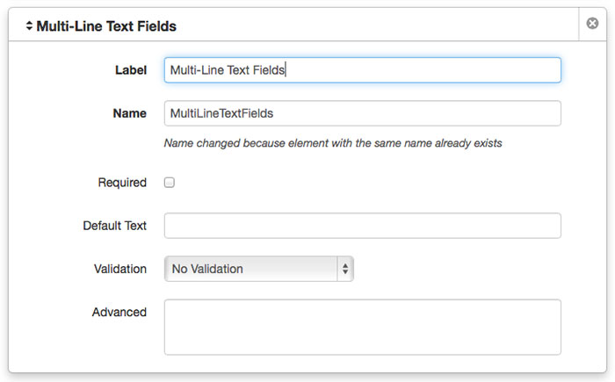The height and width of the screenshot is (382, 615).
Task: Open the No Validation dropdown
Action: pos(250,269)
